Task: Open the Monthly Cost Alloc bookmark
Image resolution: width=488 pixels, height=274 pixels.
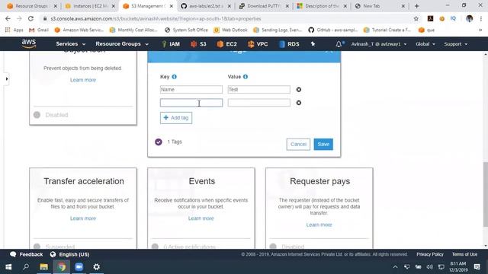Action: pos(133,30)
